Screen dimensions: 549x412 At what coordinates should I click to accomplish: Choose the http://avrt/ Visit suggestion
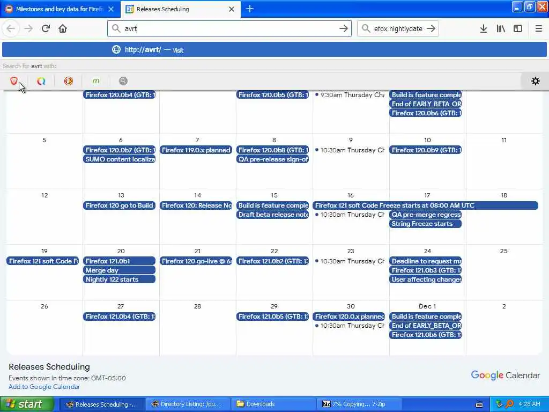click(x=274, y=50)
